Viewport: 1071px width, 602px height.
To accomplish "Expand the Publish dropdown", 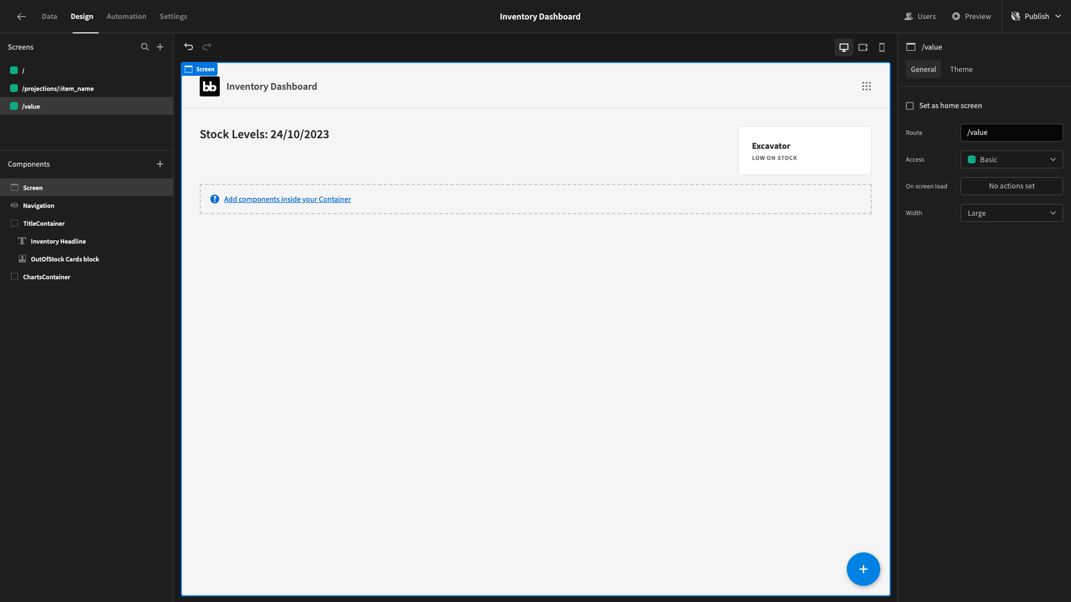I will tap(1058, 17).
